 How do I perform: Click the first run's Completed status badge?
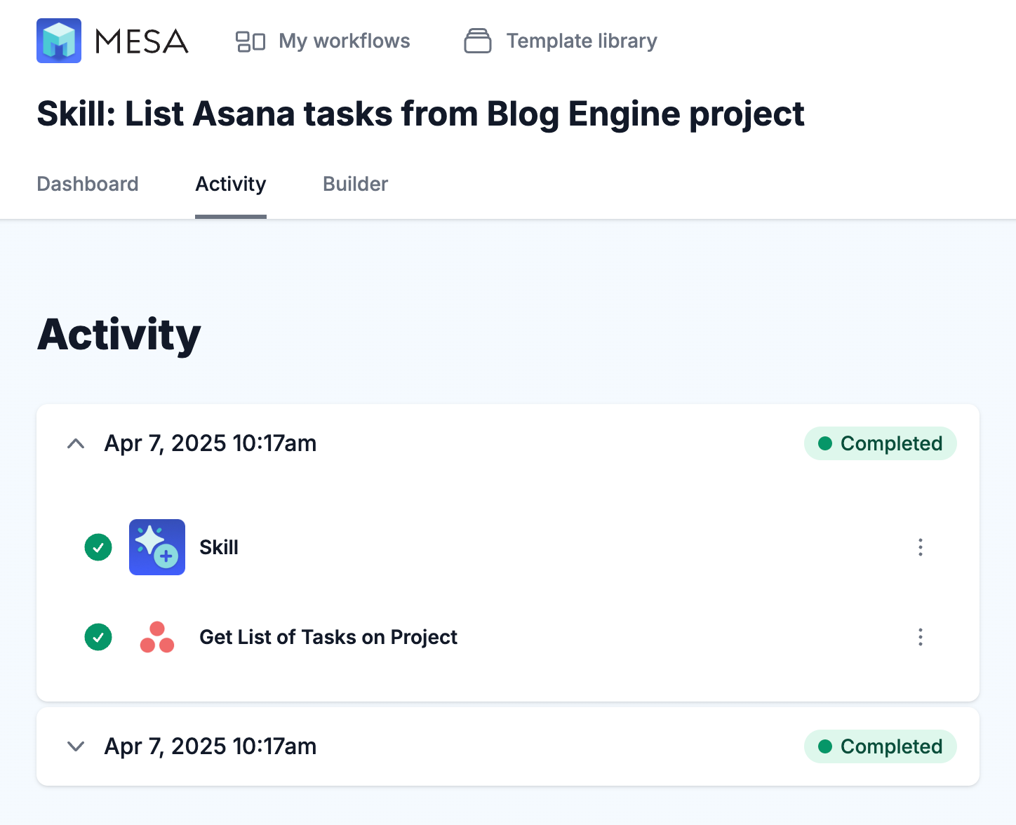click(x=881, y=443)
